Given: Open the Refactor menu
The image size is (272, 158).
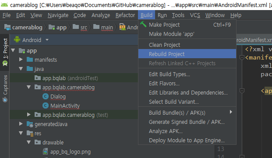Looking at the screenshot, I should tap(125, 15).
